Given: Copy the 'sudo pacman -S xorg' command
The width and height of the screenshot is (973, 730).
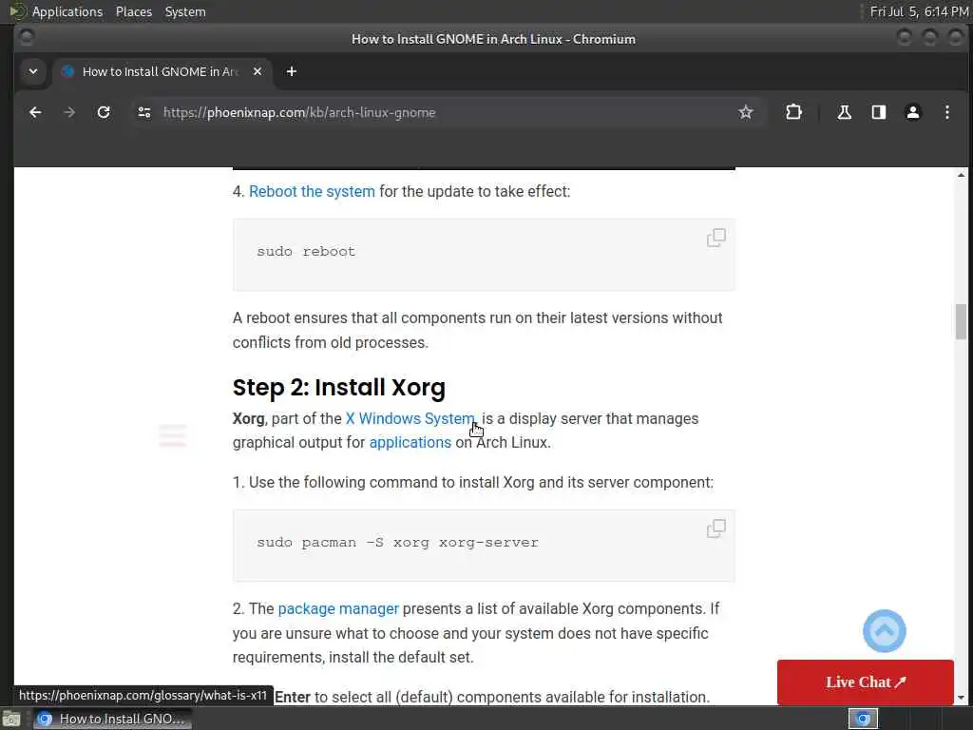Looking at the screenshot, I should [x=716, y=528].
